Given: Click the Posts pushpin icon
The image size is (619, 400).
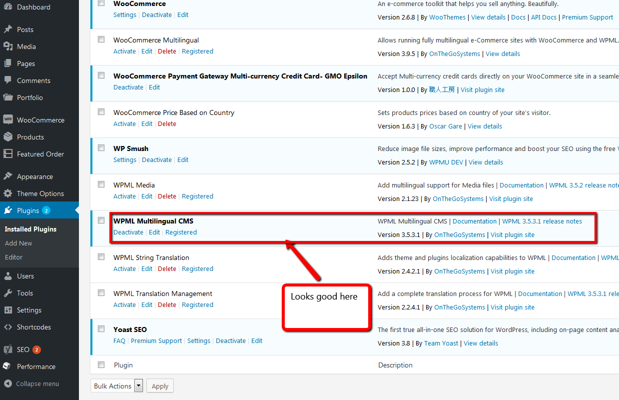Looking at the screenshot, I should coord(8,29).
